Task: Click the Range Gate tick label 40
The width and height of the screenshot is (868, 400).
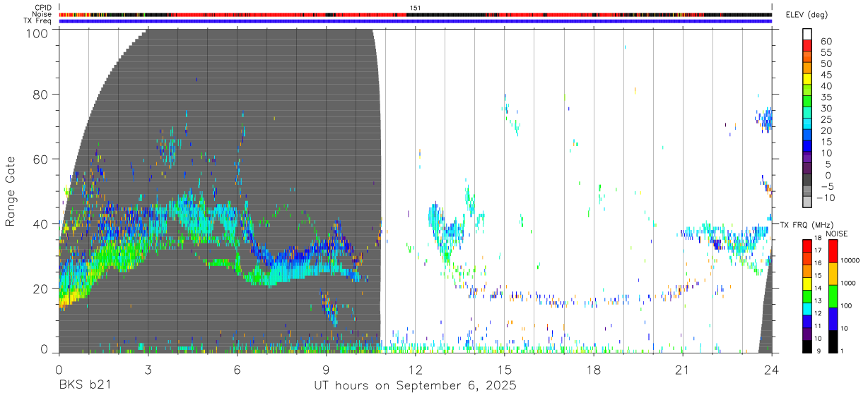Action: coord(40,224)
